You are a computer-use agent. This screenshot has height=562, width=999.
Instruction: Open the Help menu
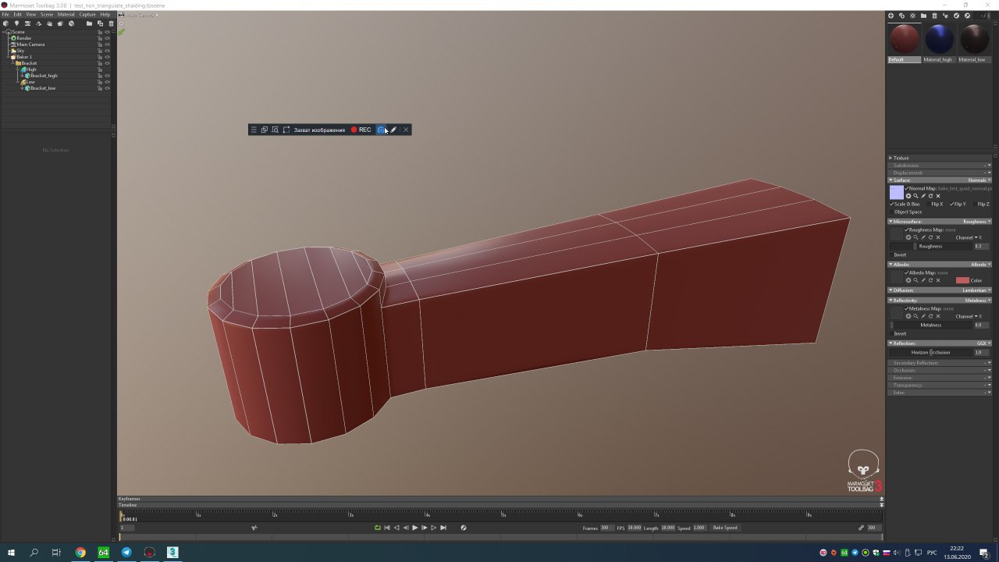click(105, 14)
